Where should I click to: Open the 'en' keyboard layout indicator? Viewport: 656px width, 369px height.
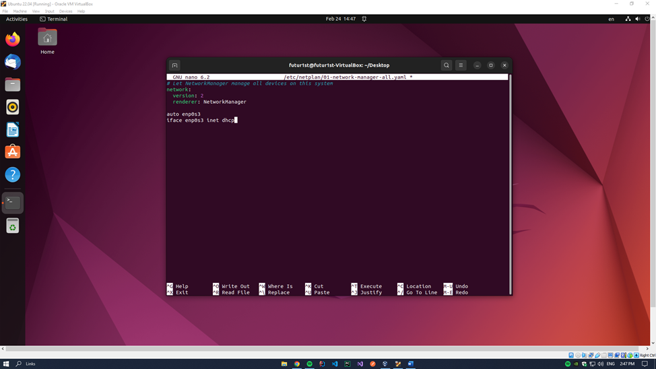(612, 20)
